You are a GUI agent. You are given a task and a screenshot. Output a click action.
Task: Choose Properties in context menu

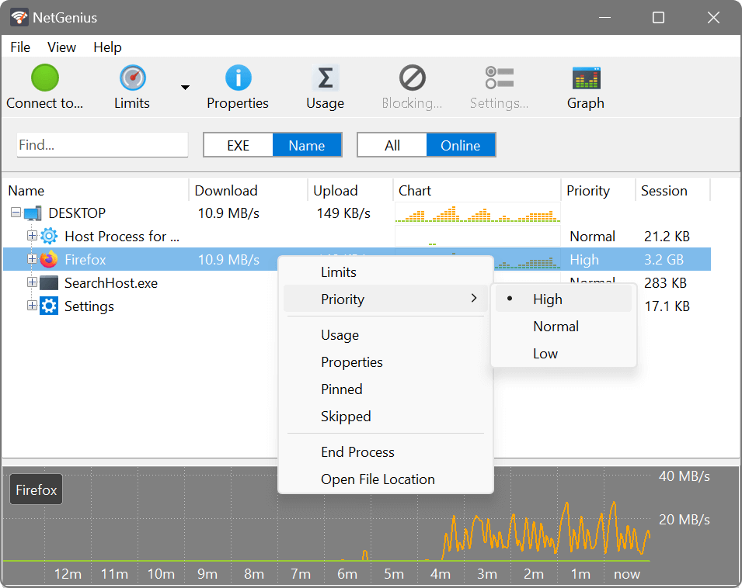(385, 362)
